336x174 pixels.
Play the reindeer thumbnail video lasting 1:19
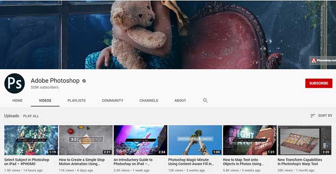pyautogui.click(x=31, y=140)
